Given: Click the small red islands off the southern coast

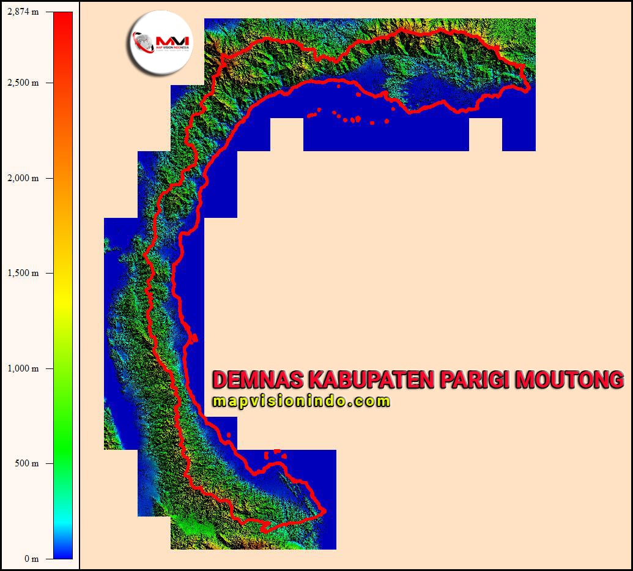Looking at the screenshot, I should tap(275, 453).
